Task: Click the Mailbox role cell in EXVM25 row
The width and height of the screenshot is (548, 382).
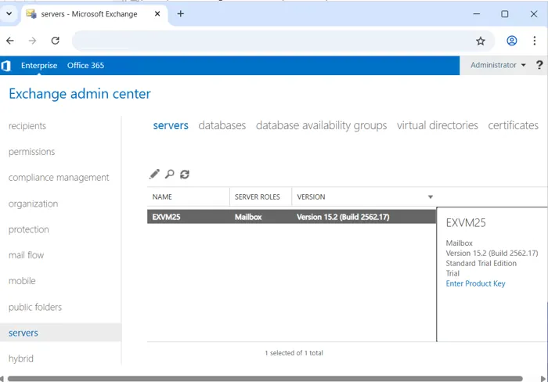Action: [248, 217]
